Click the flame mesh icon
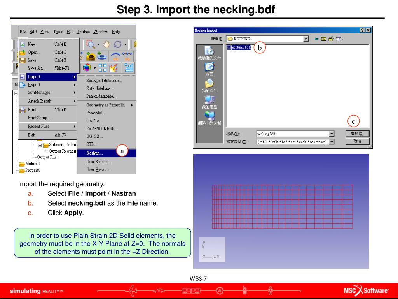The width and height of the screenshot is (398, 299). coord(113,68)
